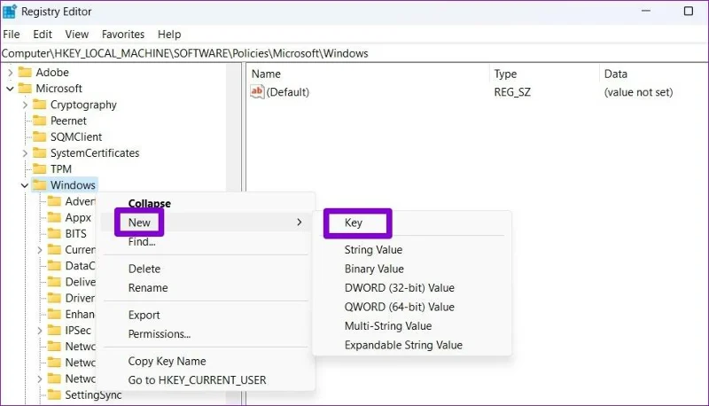Expand the SystemCertificates key
This screenshot has width=709, height=406.
[x=25, y=153]
